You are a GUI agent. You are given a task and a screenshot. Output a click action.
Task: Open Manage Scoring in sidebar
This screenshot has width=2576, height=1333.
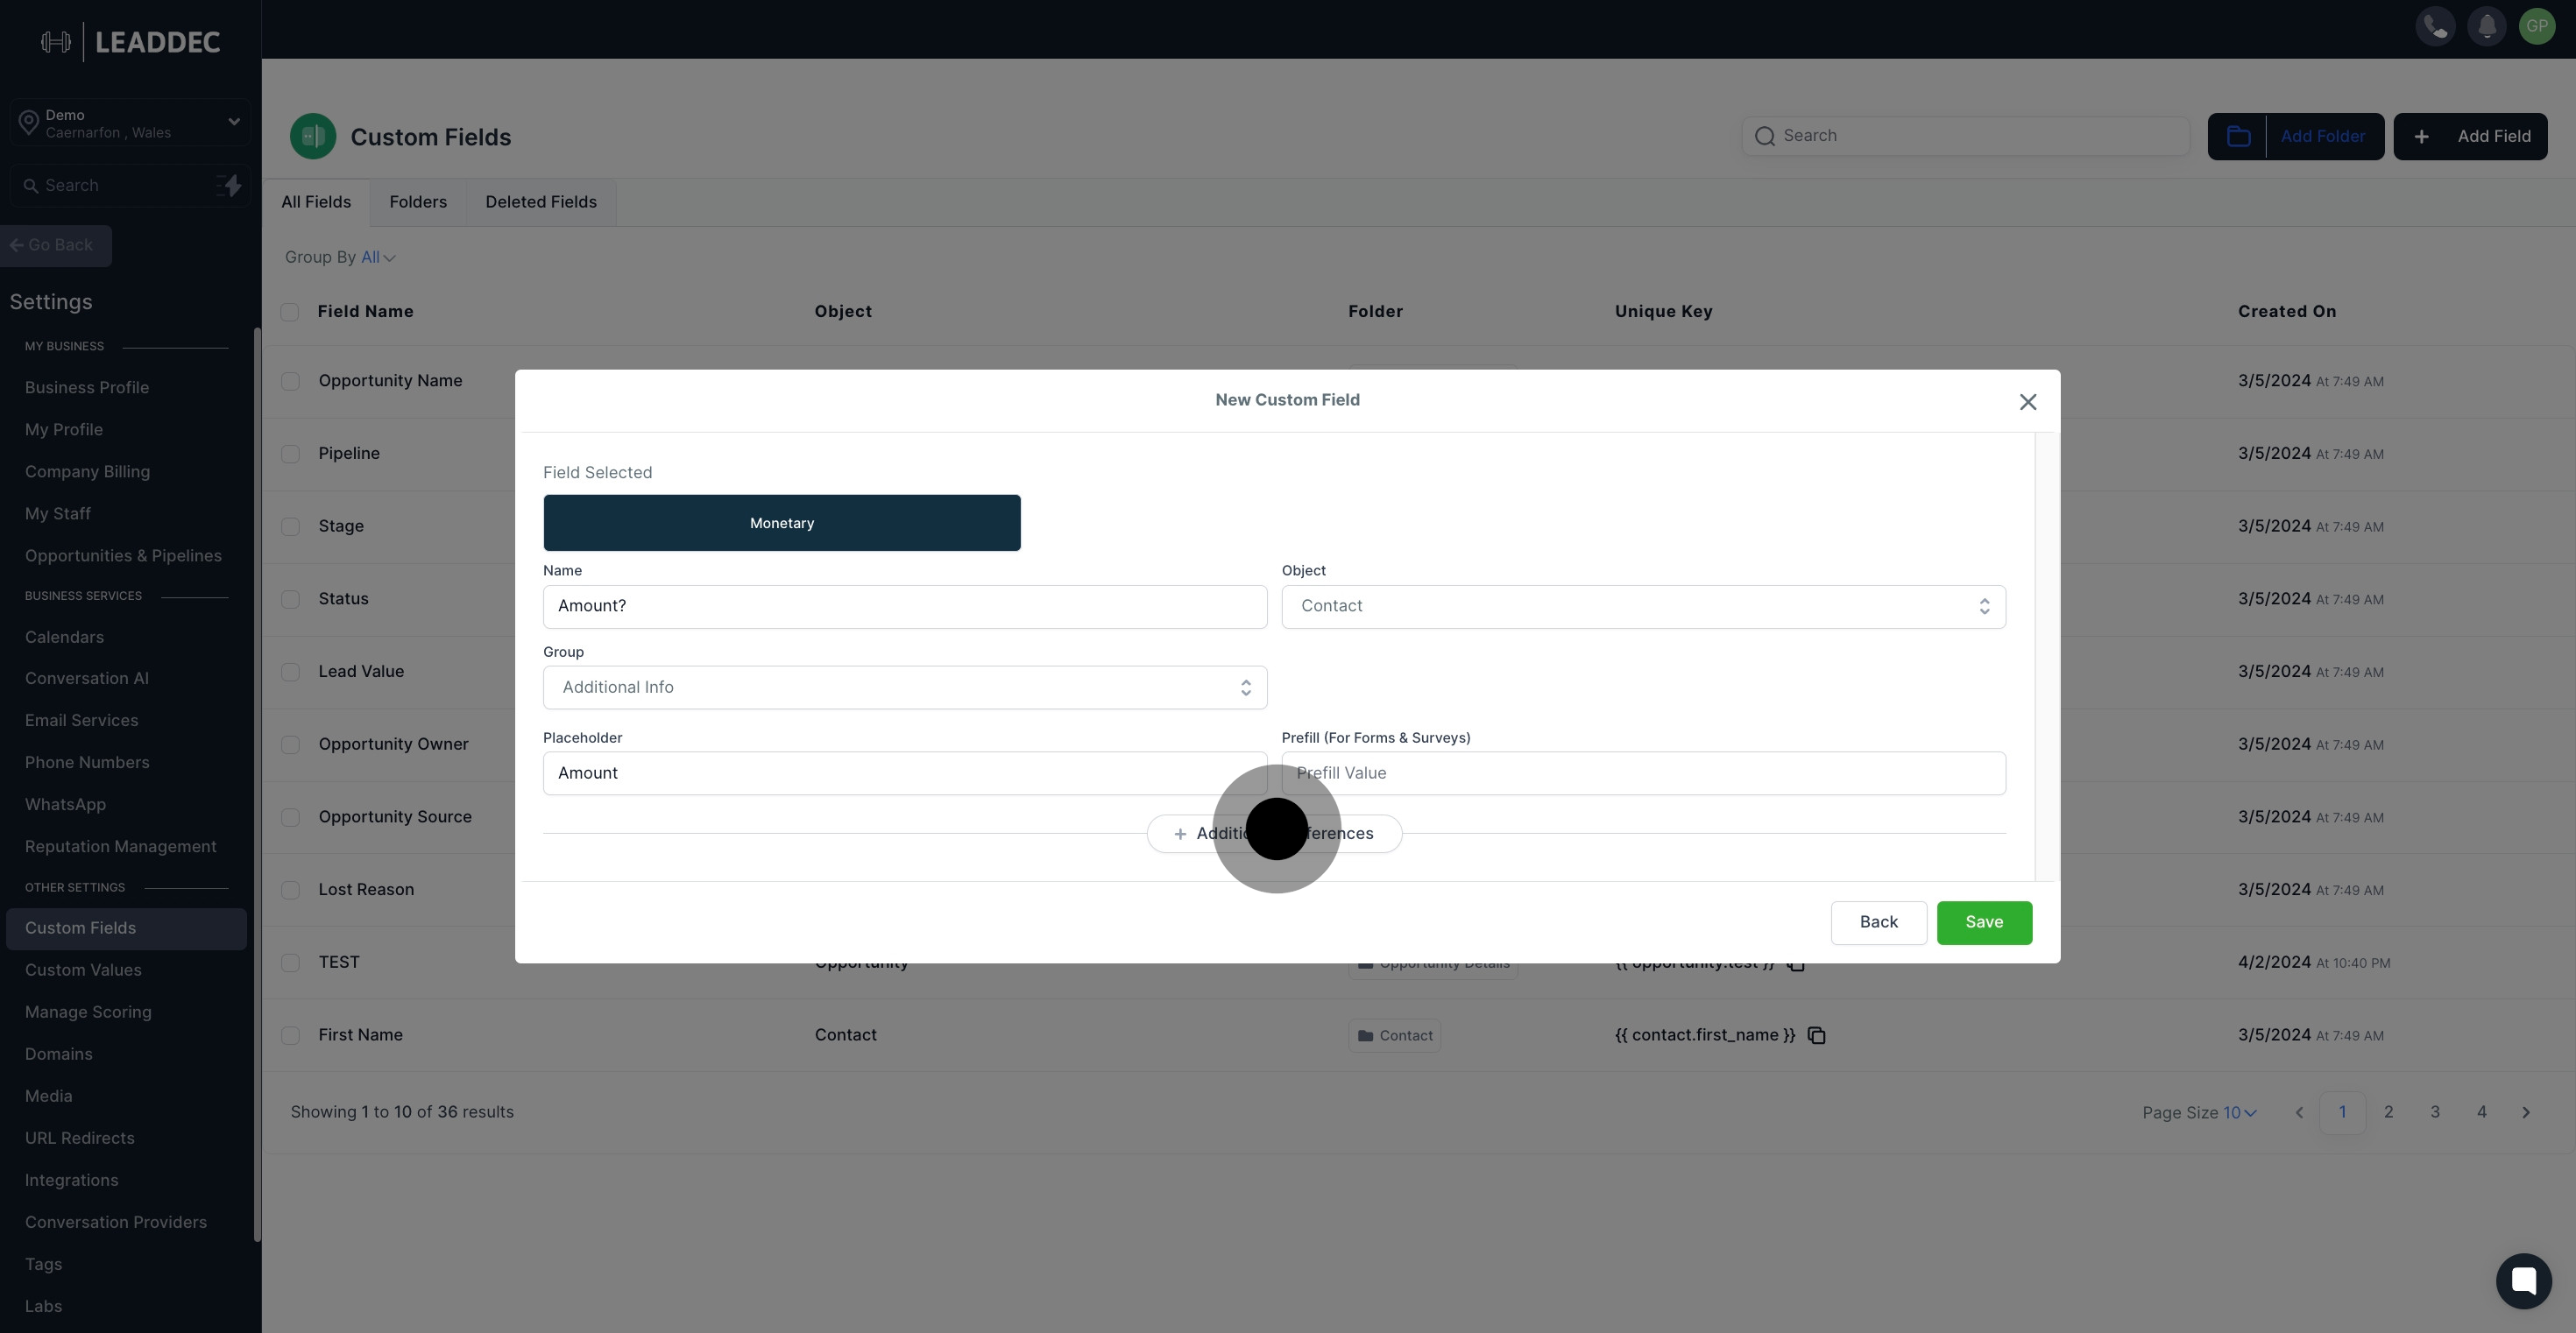click(88, 1012)
